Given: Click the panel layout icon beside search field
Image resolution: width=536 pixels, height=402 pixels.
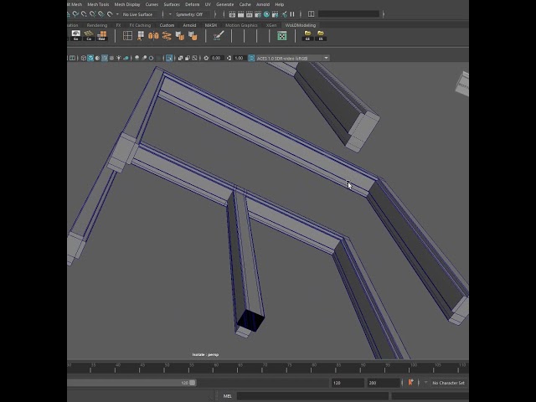Looking at the screenshot, I should click(311, 14).
